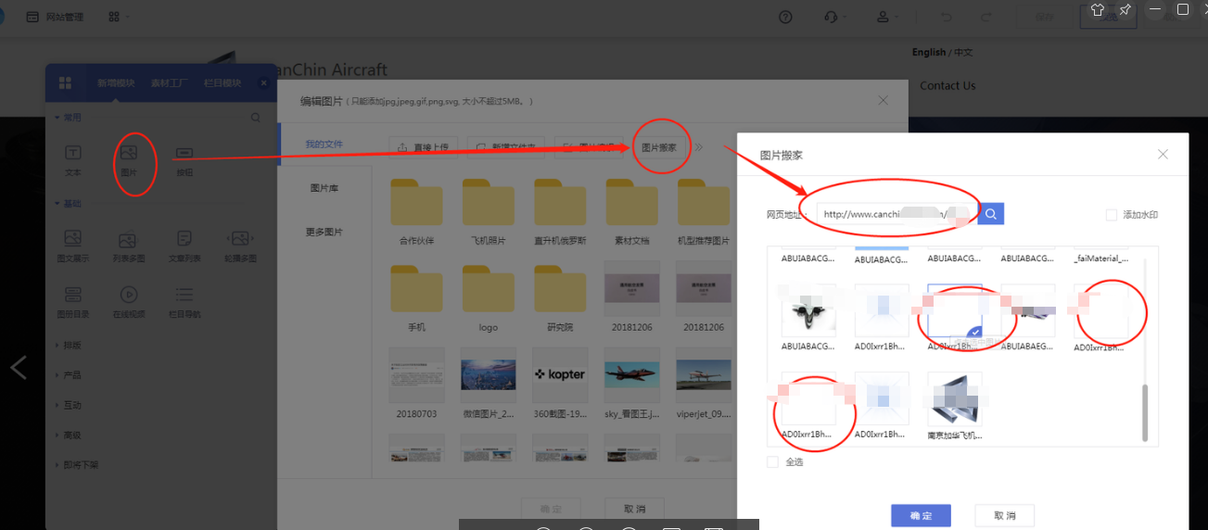Expand the 排版 layout section
Image resolution: width=1208 pixels, height=530 pixels.
pos(70,345)
